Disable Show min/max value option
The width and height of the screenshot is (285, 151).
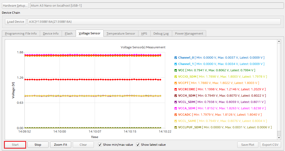(x=100, y=145)
